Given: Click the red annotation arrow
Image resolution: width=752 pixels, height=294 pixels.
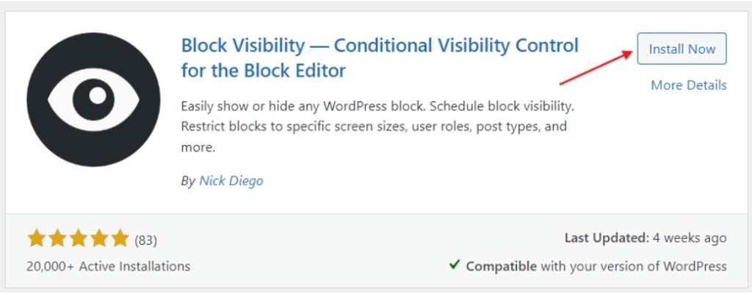Looking at the screenshot, I should (x=596, y=67).
